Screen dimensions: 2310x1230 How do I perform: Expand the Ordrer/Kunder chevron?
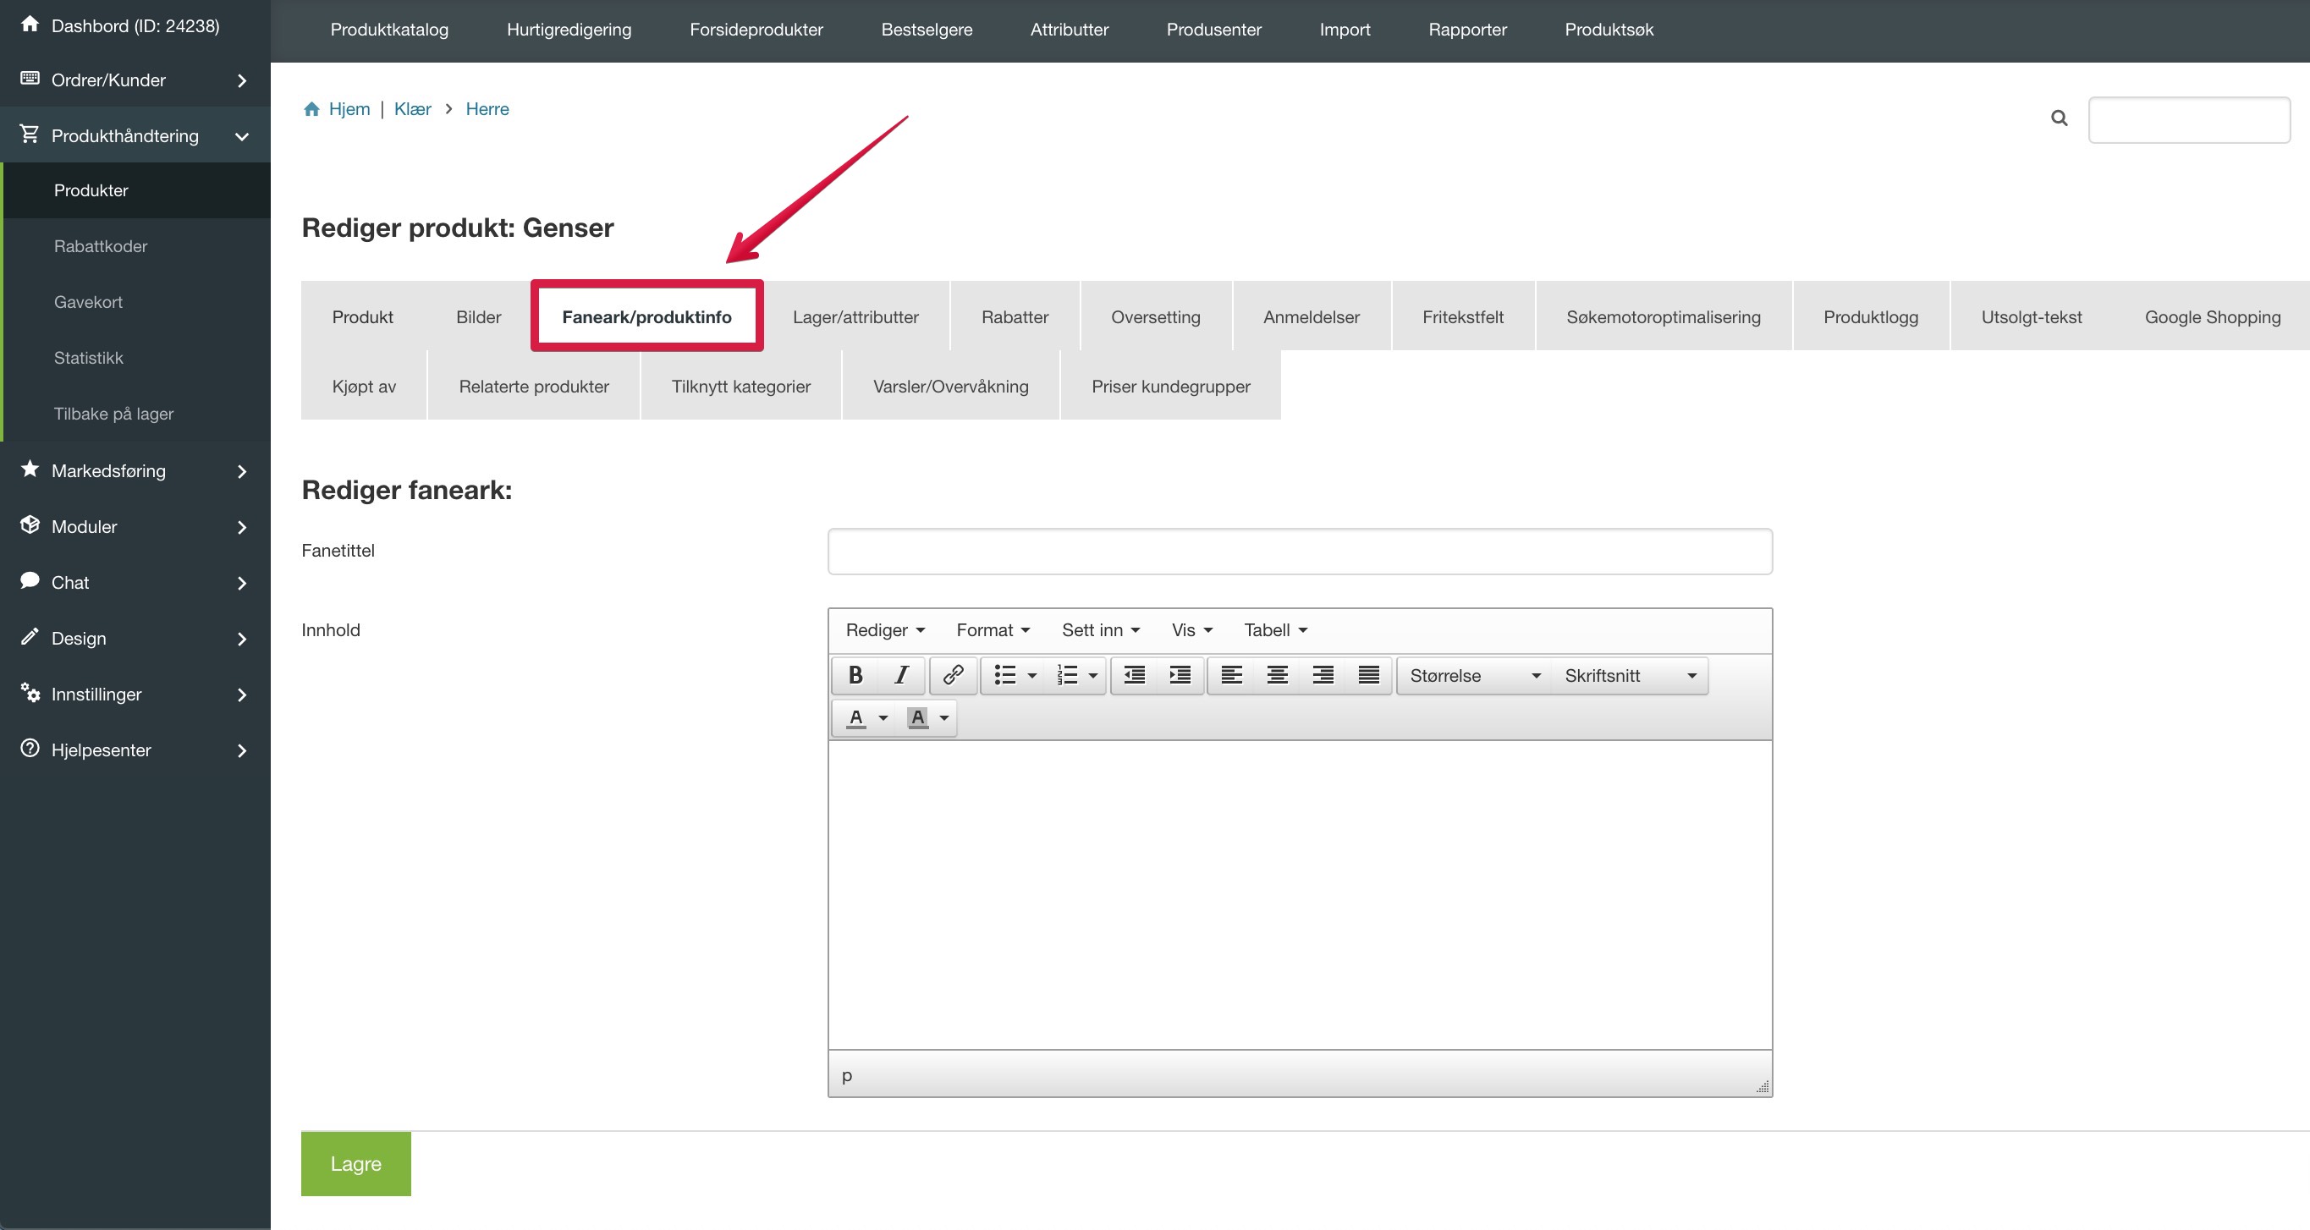[242, 80]
